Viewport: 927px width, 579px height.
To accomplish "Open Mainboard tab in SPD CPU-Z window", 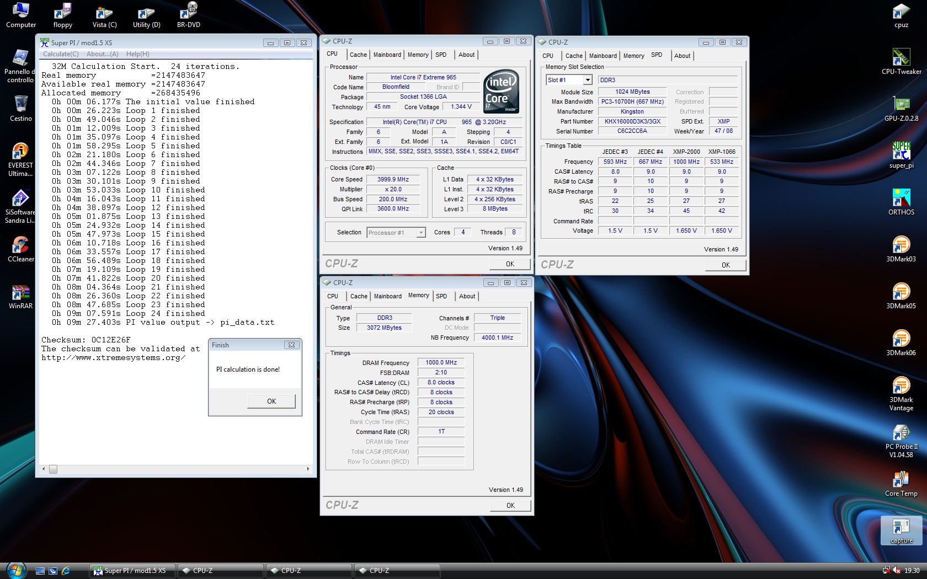I will pyautogui.click(x=603, y=56).
